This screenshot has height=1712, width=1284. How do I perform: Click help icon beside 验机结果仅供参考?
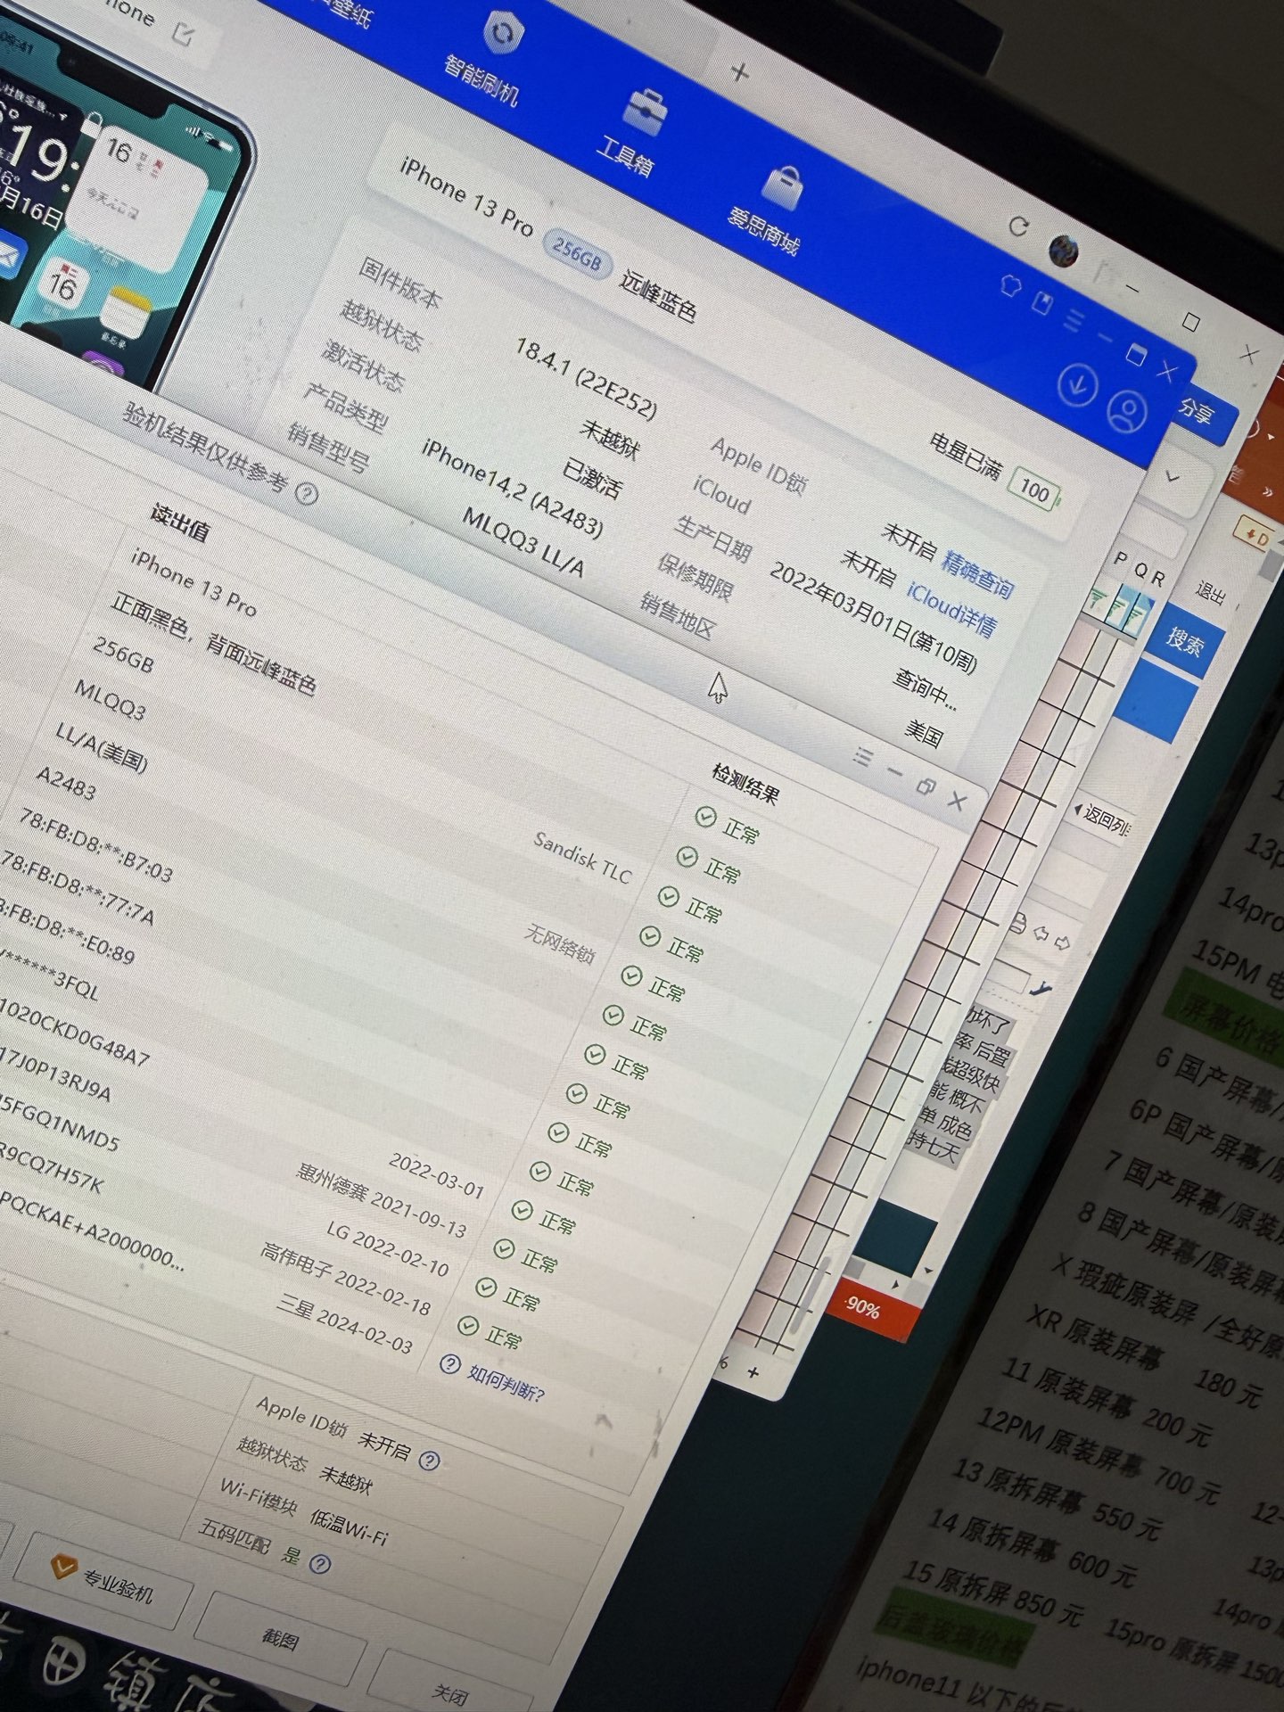pos(306,493)
